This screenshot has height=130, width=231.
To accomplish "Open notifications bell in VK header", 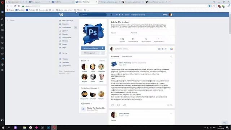I will pos(111,14).
